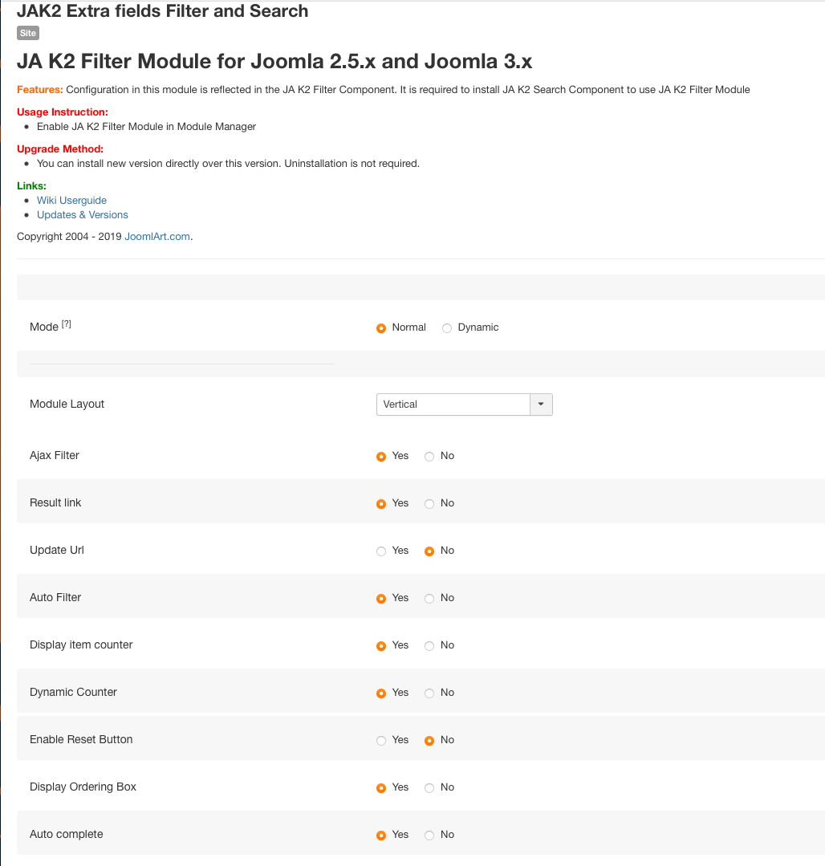Set Ajax Filter to No
This screenshot has height=866, width=825.
coord(429,457)
